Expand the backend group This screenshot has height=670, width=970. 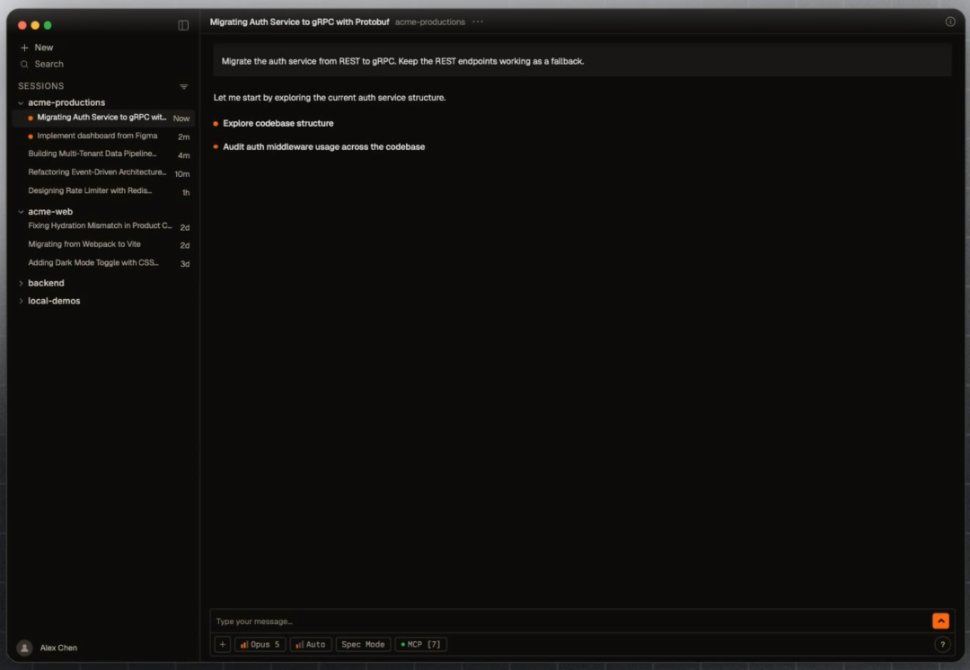pyautogui.click(x=21, y=283)
